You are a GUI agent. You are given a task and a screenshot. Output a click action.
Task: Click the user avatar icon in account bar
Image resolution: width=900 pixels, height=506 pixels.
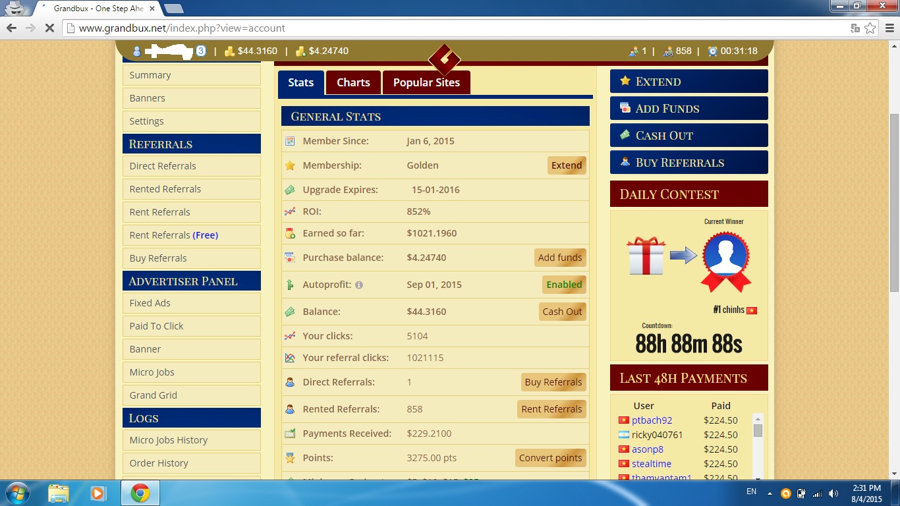[137, 51]
